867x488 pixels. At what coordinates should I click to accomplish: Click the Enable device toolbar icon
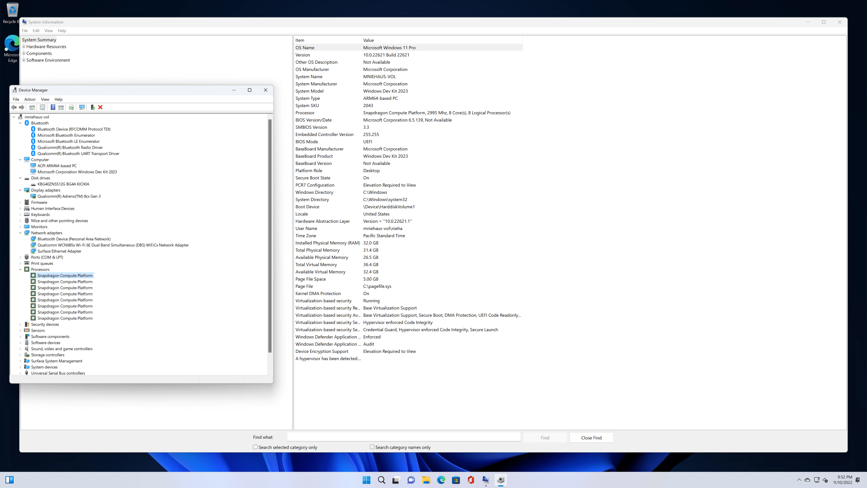click(92, 108)
